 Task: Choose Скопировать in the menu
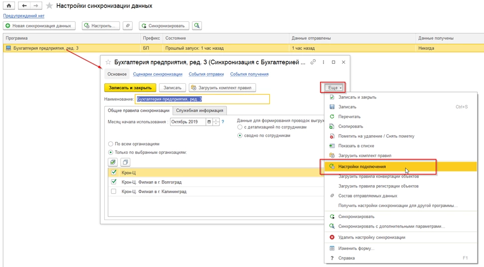pos(401,126)
